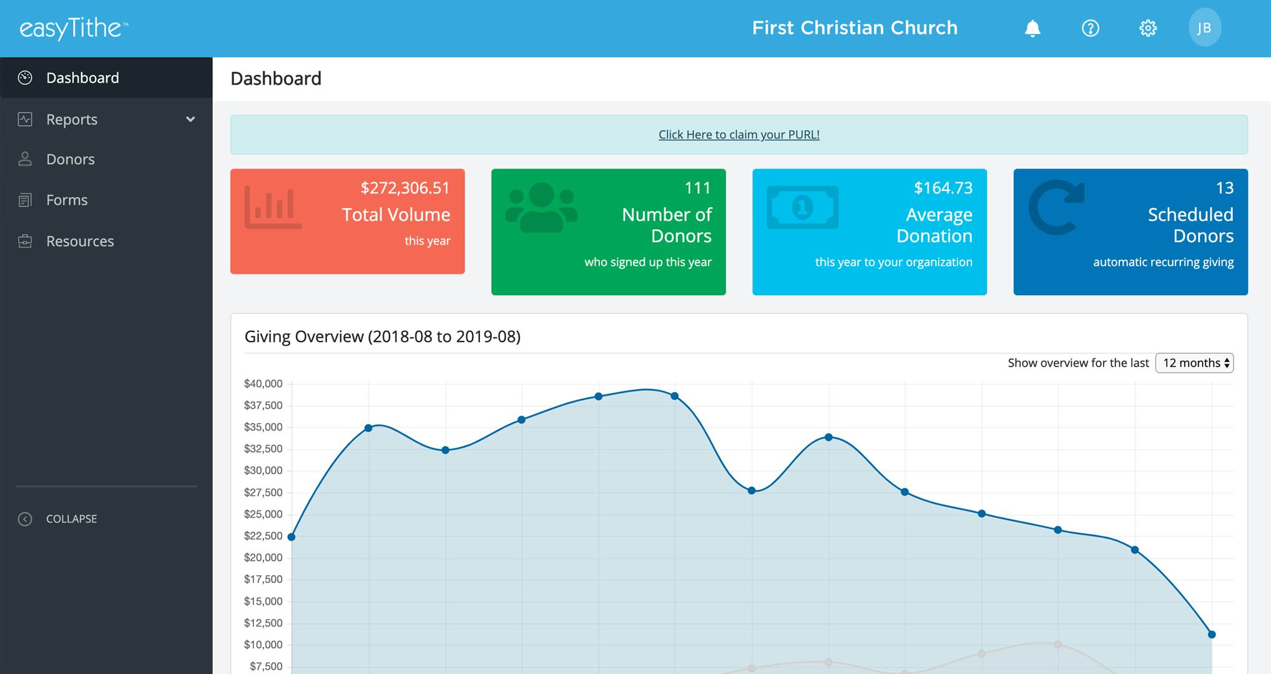Click the notification bell icon
This screenshot has height=674, width=1271.
[1033, 27]
